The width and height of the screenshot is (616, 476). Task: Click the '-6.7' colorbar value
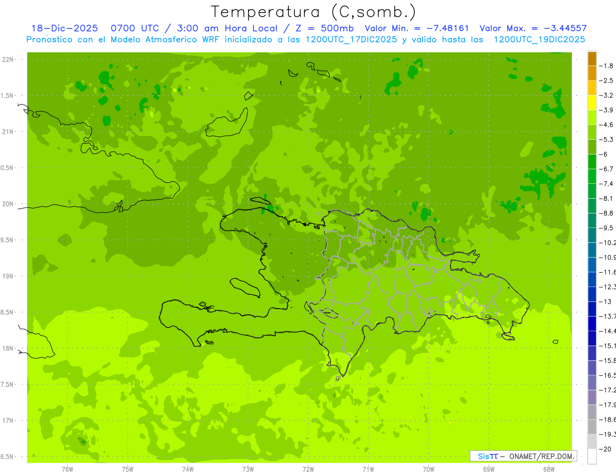click(x=607, y=169)
